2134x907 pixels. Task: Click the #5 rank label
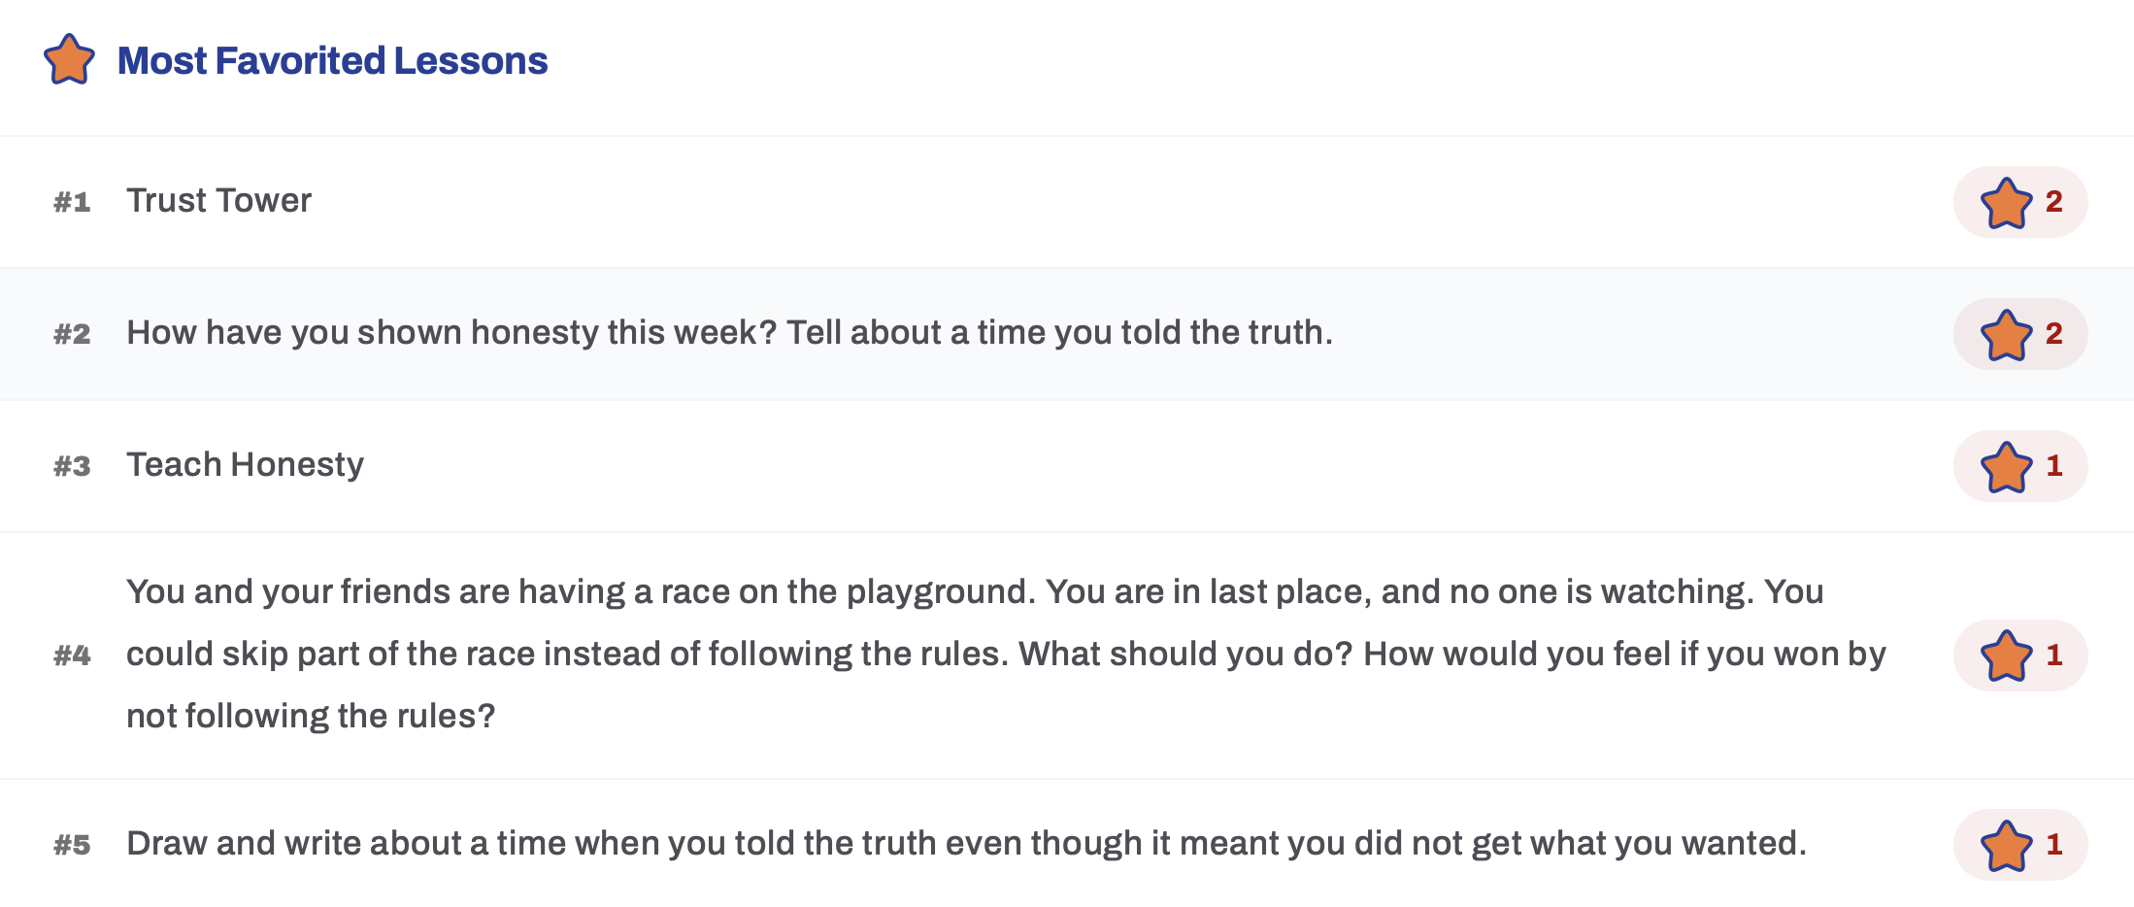click(x=72, y=845)
